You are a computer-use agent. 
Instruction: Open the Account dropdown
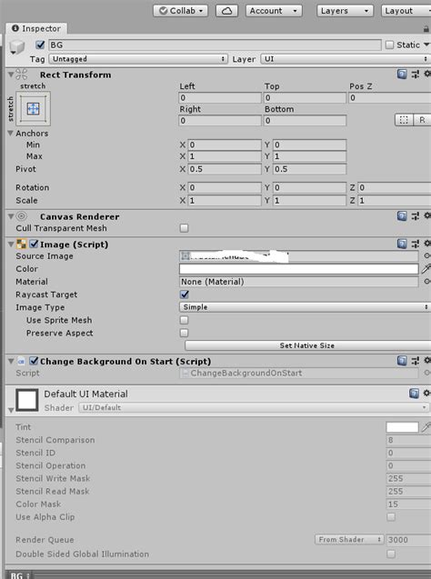pos(274,11)
